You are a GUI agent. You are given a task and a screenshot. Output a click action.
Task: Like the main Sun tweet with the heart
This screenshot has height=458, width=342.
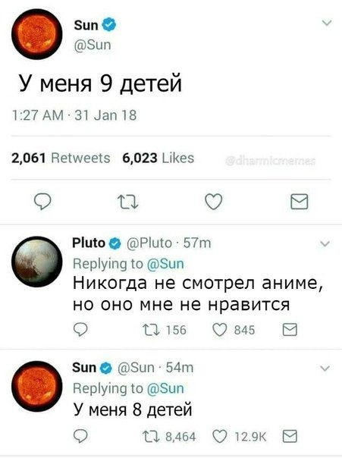pos(214,202)
